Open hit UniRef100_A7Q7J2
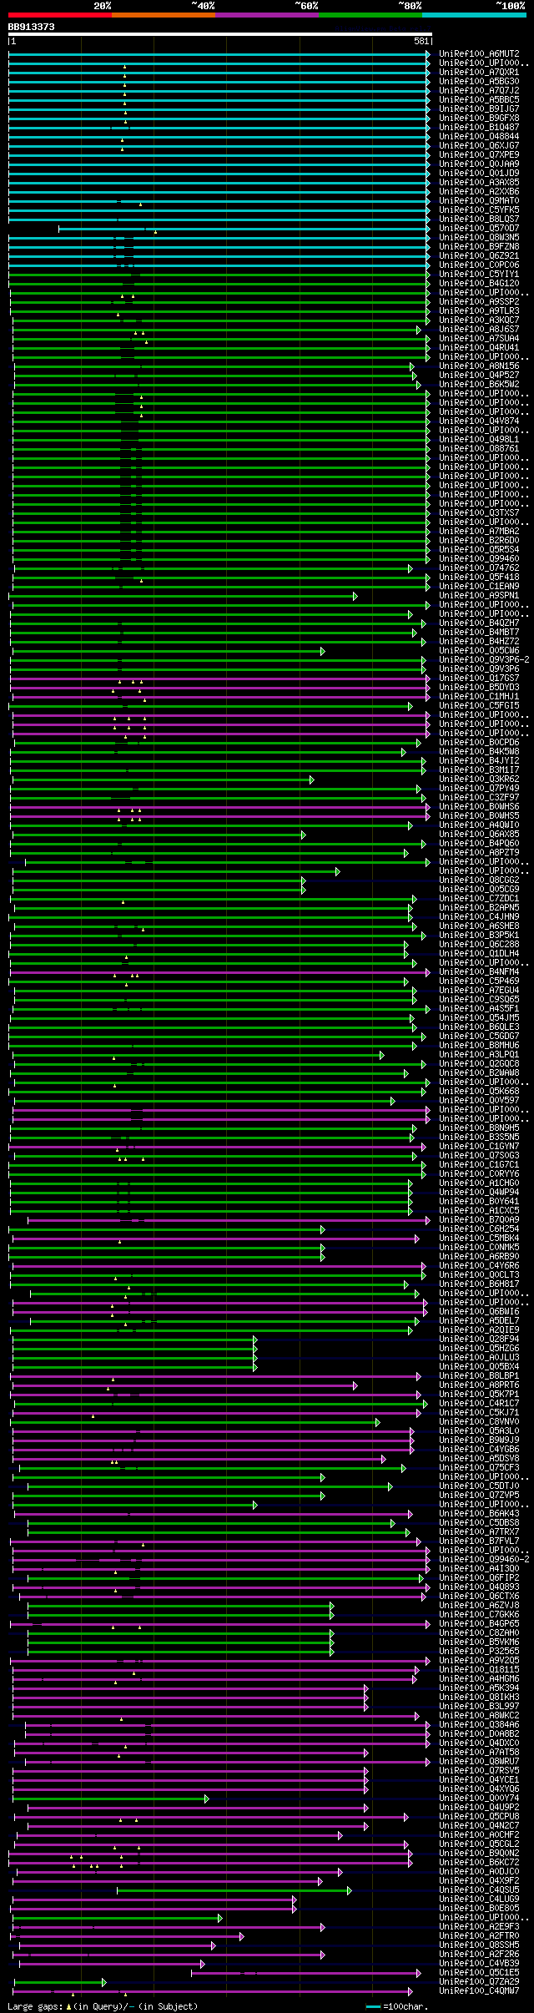This screenshot has height=2013, width=534. [479, 91]
